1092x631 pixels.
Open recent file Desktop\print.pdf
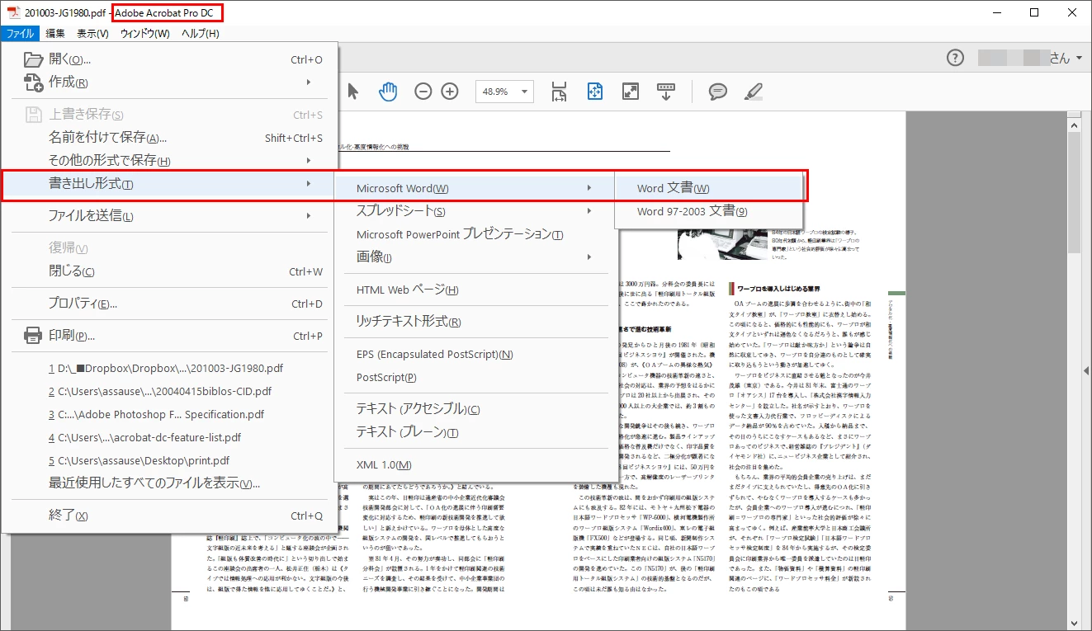169,460
